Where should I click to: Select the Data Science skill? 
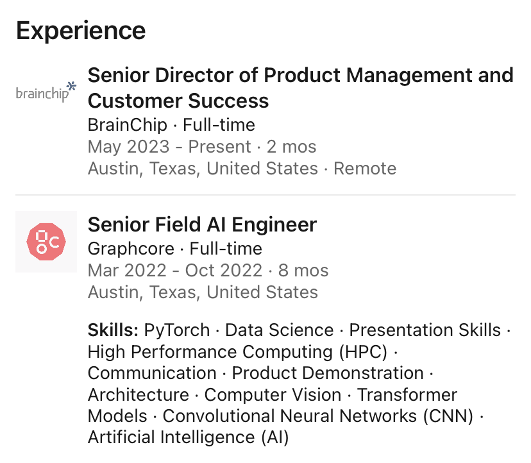pos(280,330)
